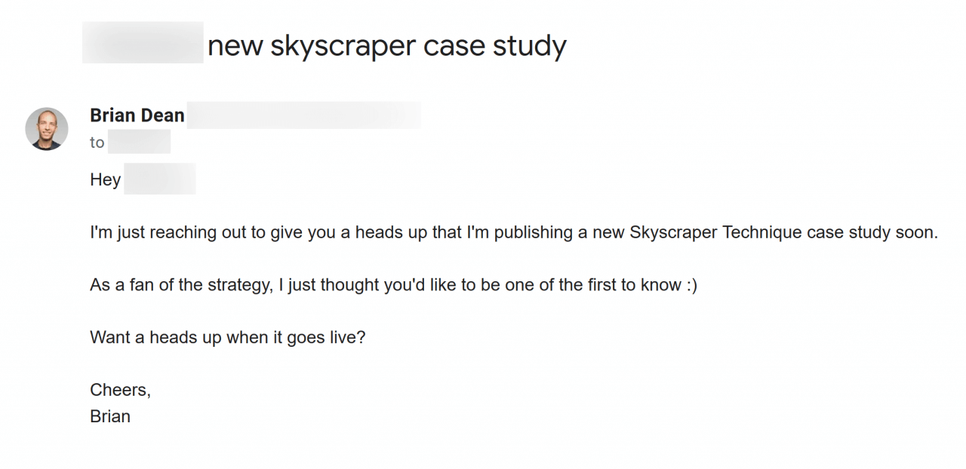Click the "to" recipient label
The width and height of the screenshot is (966, 469).
(97, 143)
